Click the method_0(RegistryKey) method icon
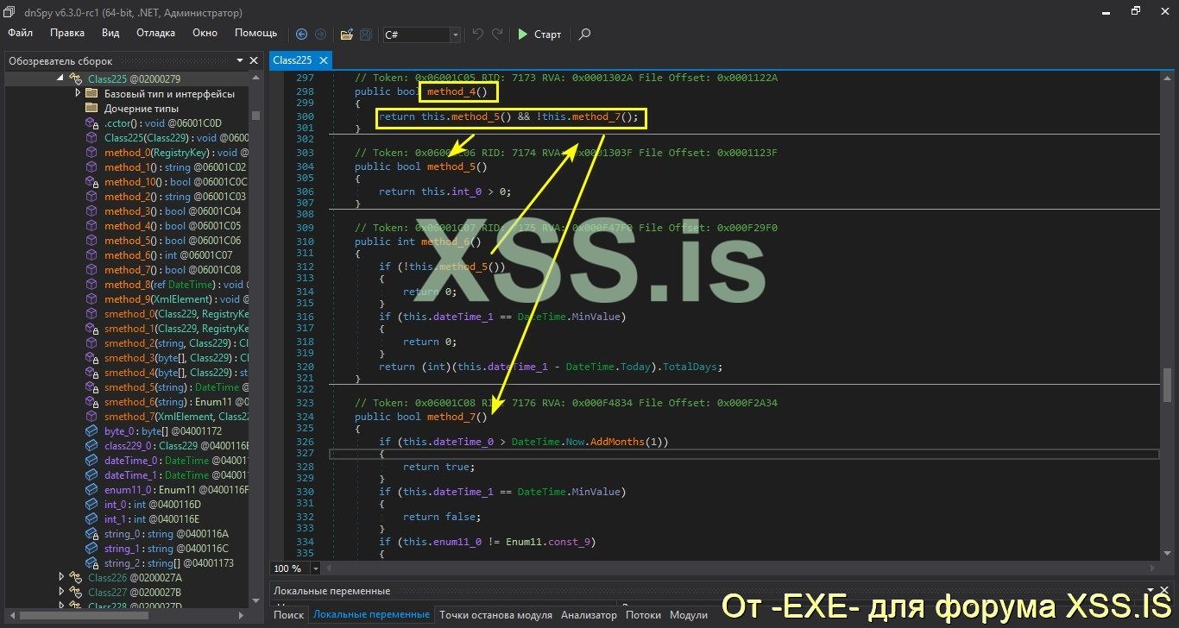 coord(91,153)
